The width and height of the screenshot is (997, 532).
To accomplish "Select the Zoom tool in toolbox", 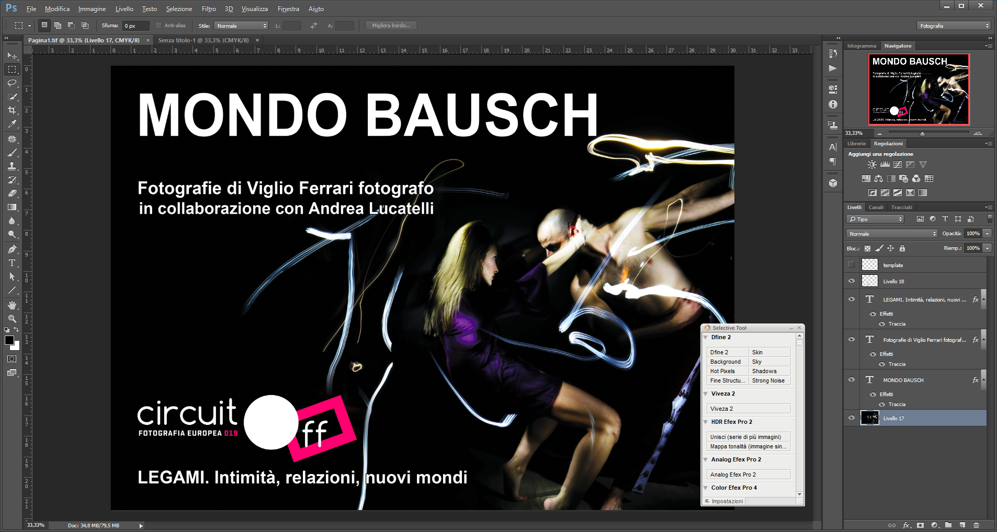I will tap(12, 319).
